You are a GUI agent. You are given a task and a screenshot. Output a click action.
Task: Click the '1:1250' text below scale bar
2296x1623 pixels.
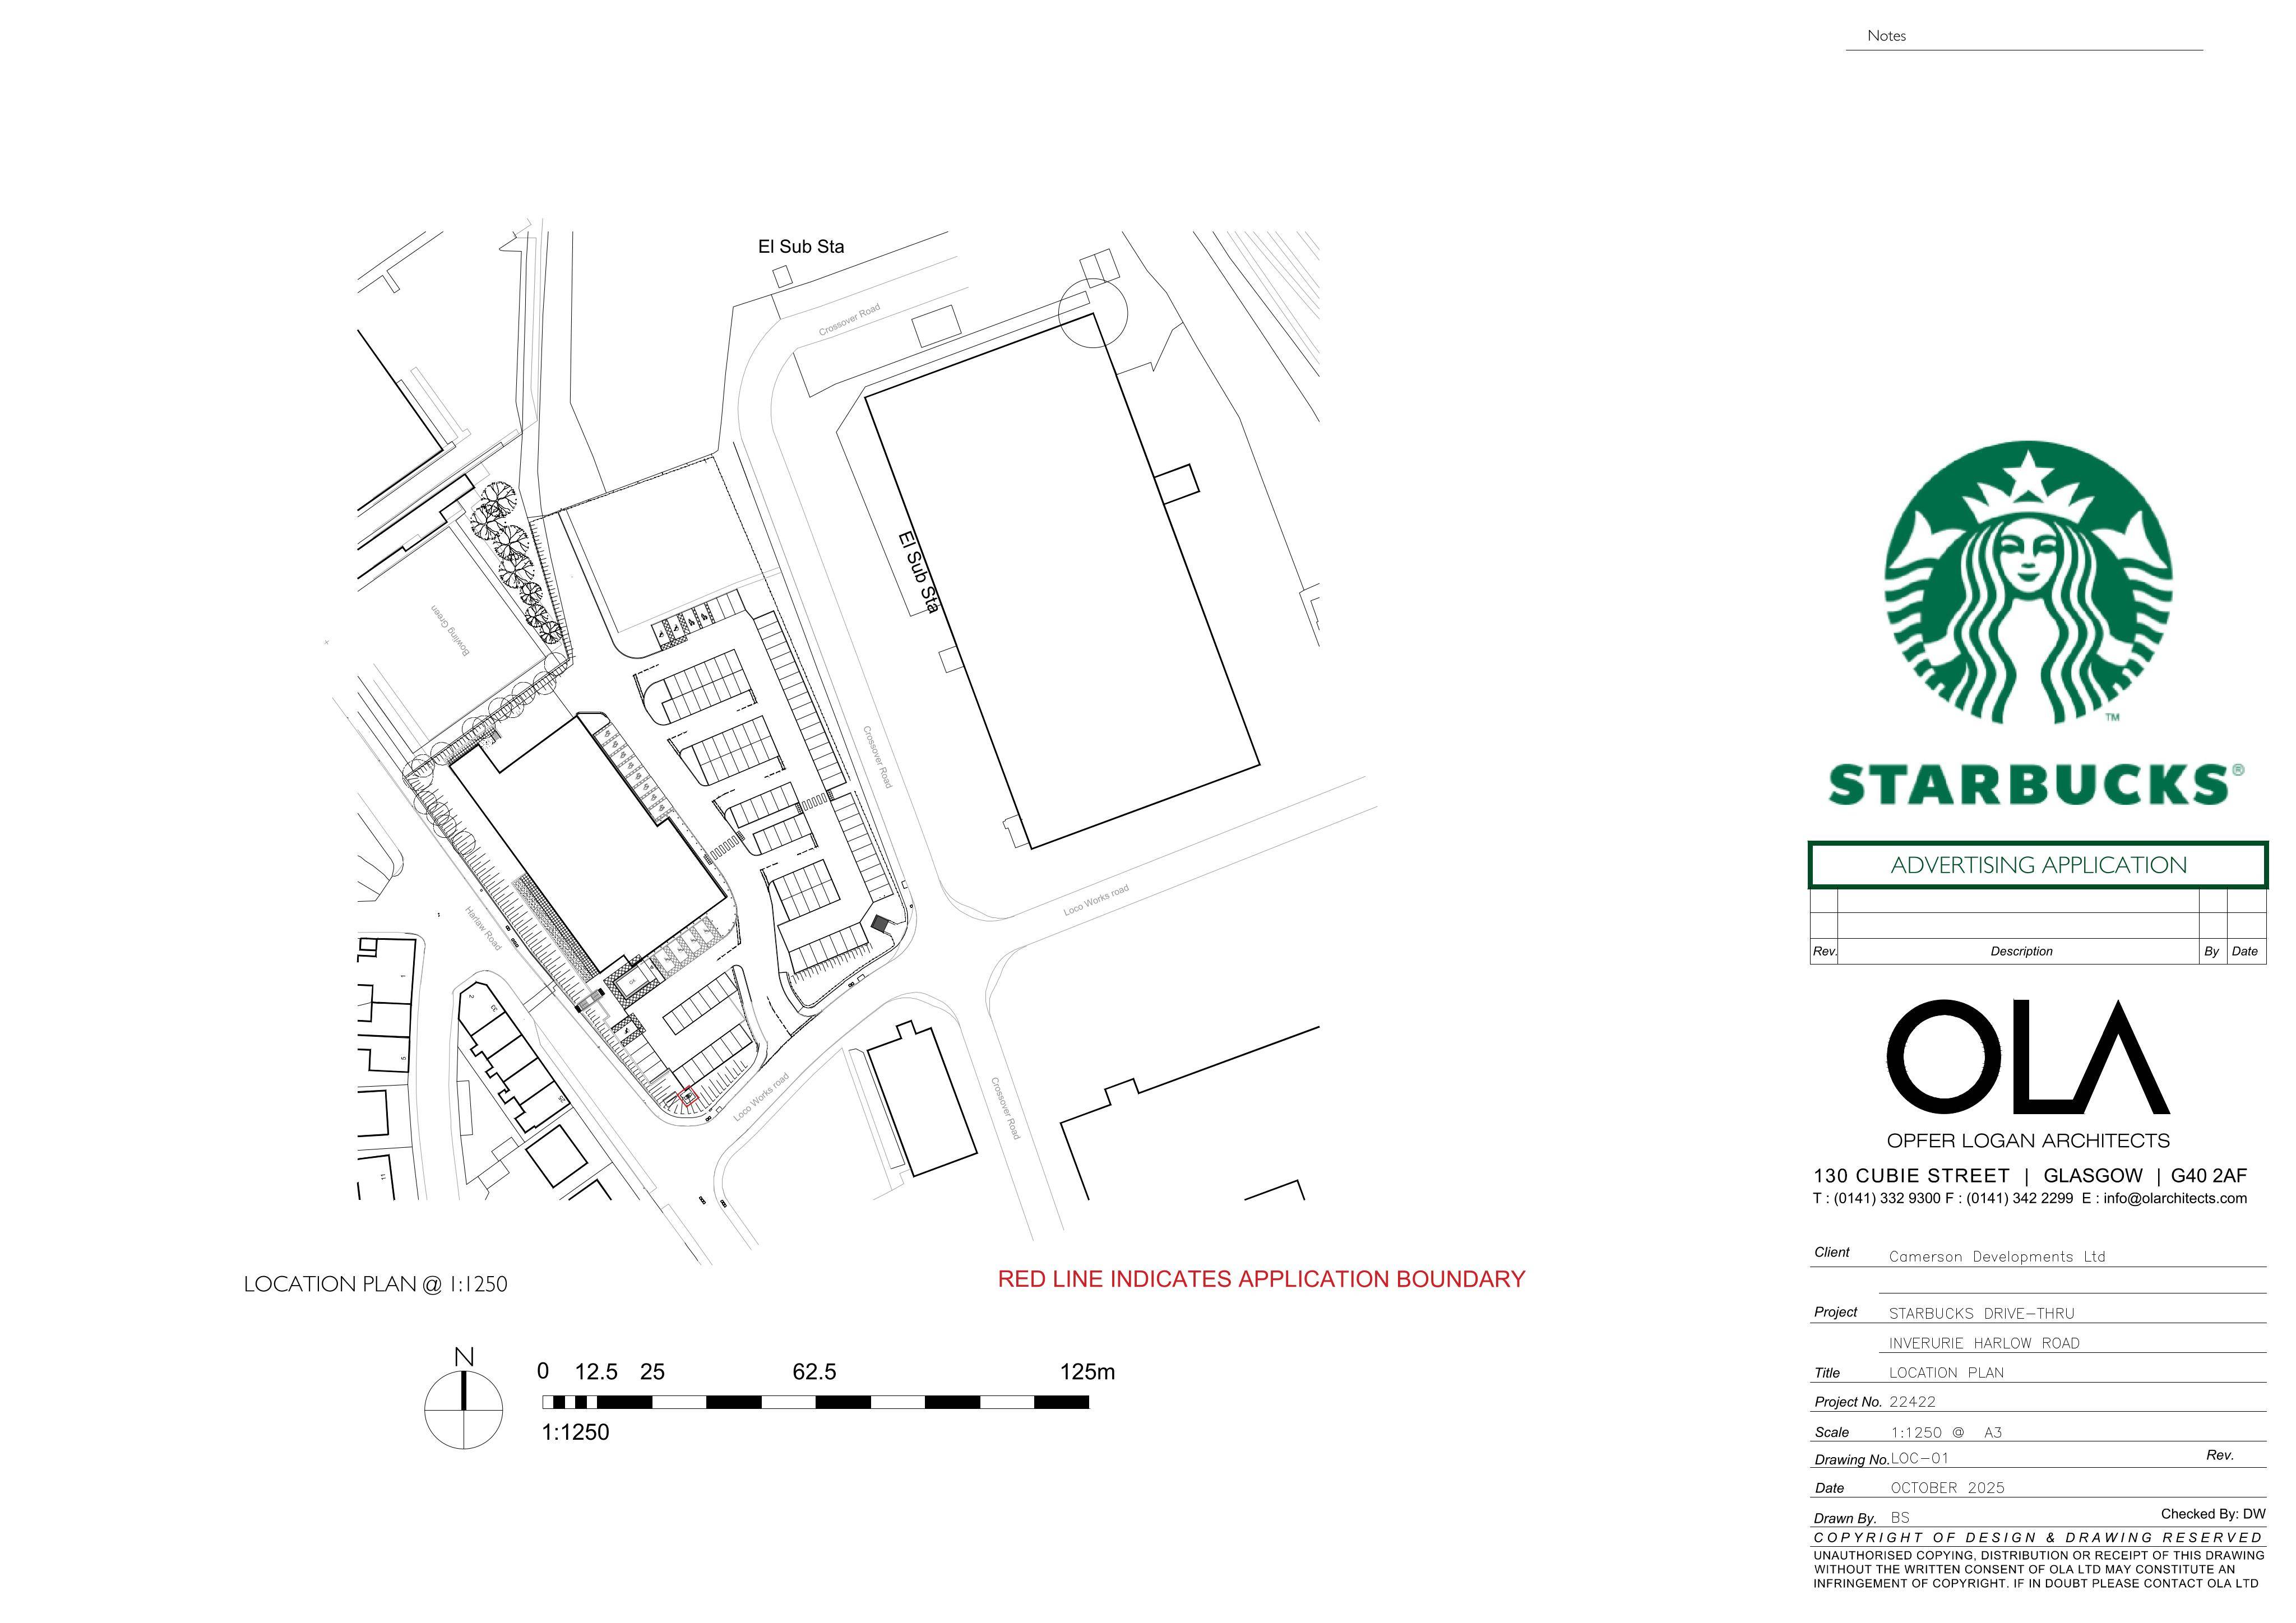coord(575,1432)
